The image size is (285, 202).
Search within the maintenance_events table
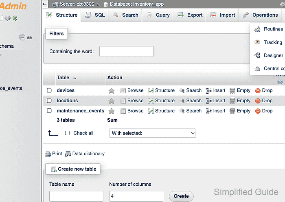tap(190, 111)
